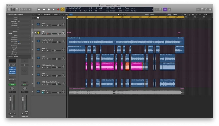Solo the Beautiful-life-inst track

(x=45, y=42)
